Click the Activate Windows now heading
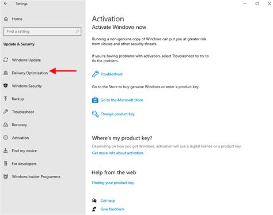The height and width of the screenshot is (215, 273). [x=119, y=27]
